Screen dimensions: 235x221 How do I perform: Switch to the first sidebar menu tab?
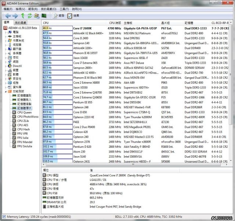point(7,22)
